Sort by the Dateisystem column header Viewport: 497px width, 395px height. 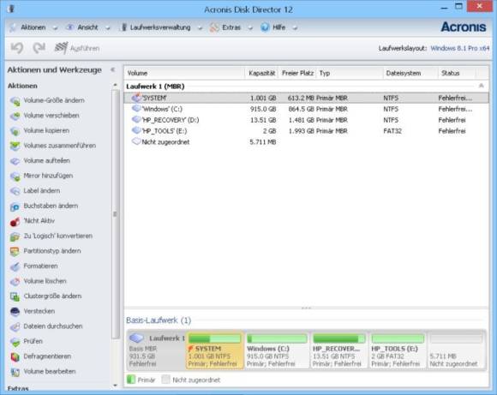[410, 73]
